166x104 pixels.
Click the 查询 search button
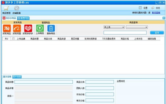(157, 33)
